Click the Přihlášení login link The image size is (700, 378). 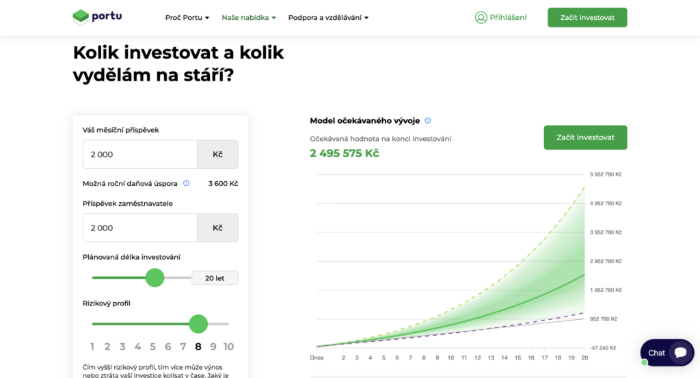pos(508,18)
